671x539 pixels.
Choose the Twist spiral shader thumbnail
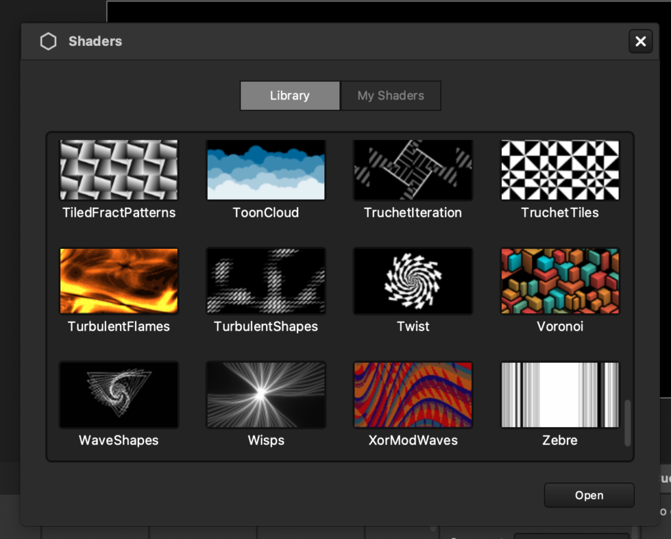pos(413,281)
